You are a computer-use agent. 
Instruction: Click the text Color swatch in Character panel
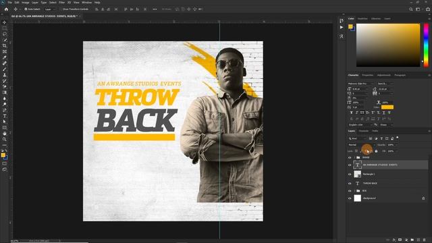click(387, 107)
